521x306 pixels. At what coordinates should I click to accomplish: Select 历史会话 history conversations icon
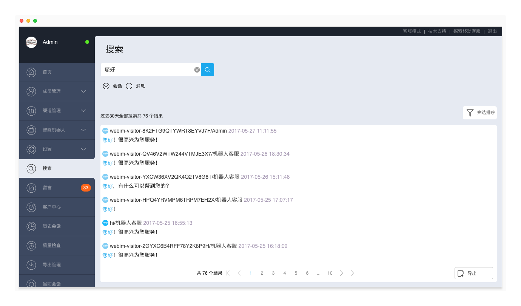[31, 226]
